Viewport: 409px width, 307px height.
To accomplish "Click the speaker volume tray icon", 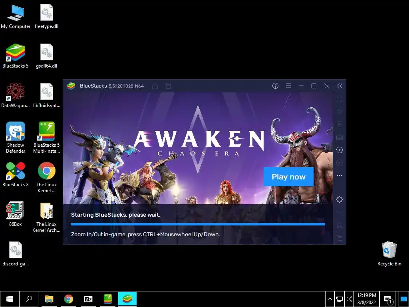I will pos(349,299).
